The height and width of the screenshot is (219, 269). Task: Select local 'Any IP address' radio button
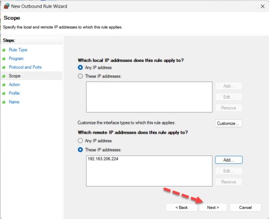[81, 67]
